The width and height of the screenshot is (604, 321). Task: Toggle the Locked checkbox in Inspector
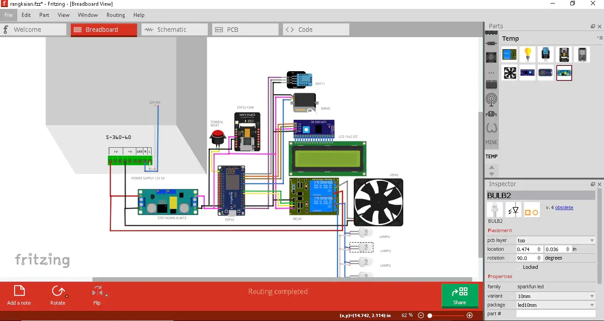tap(520, 267)
